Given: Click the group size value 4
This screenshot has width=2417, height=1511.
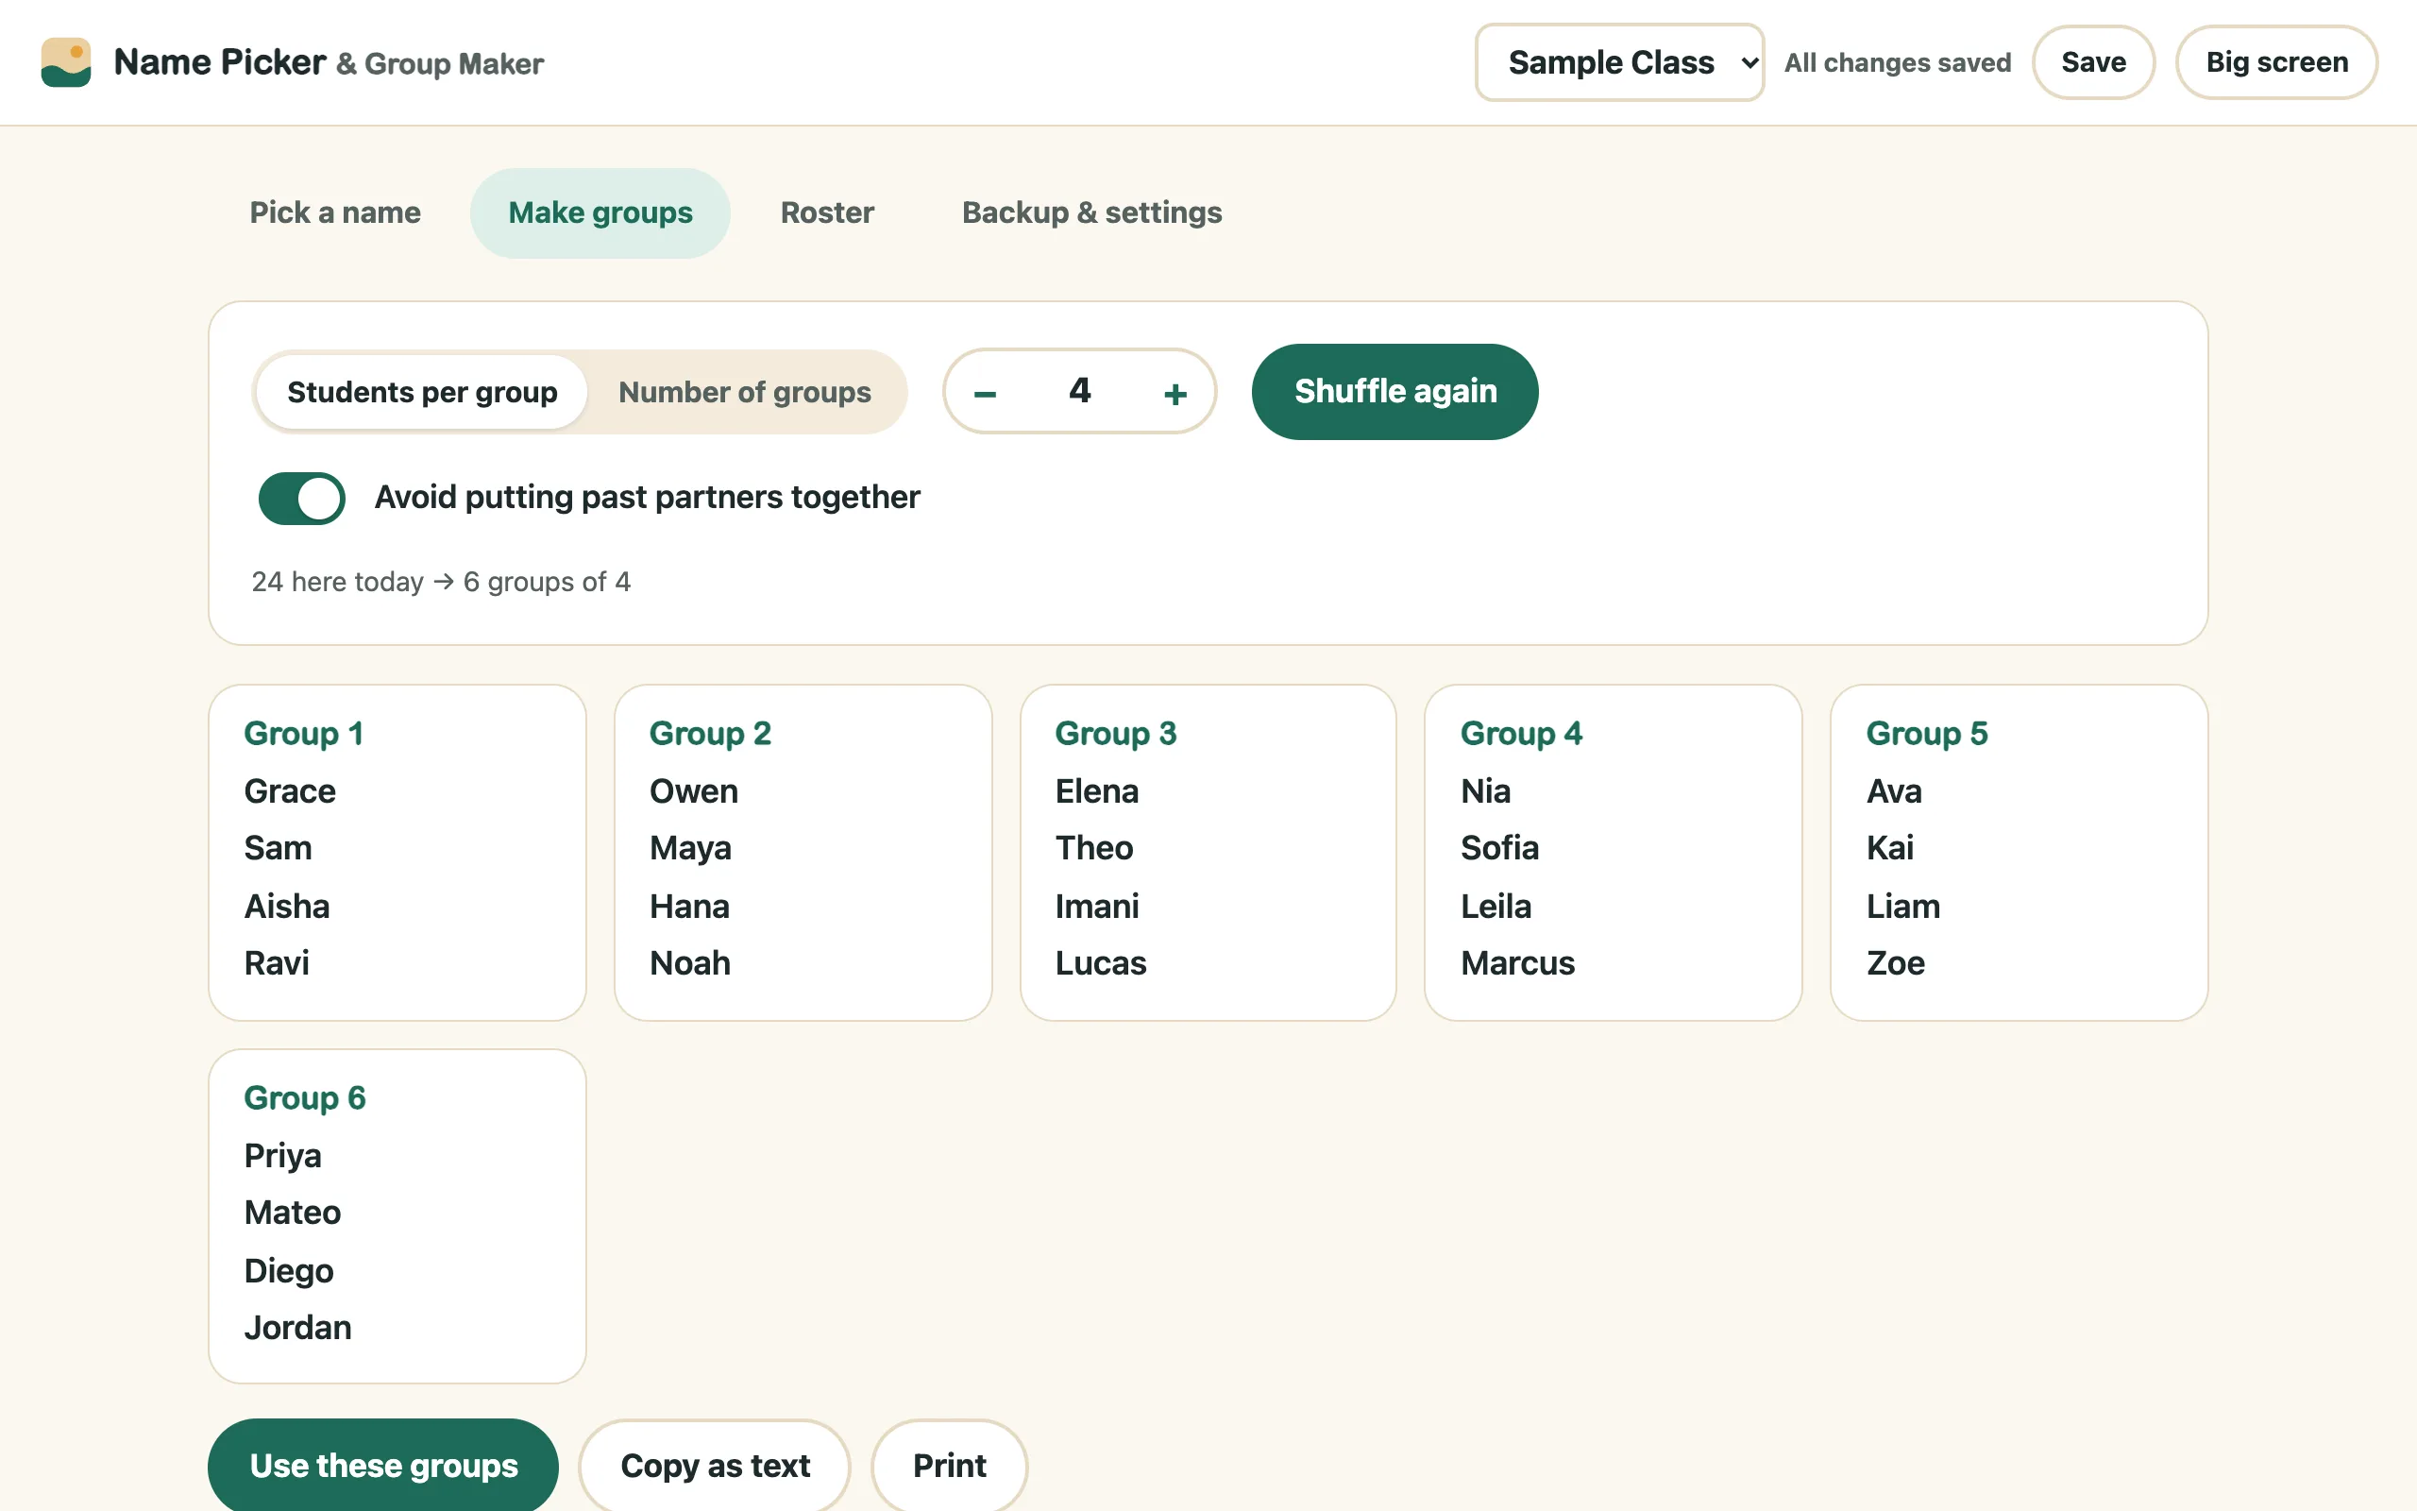Looking at the screenshot, I should (x=1080, y=391).
